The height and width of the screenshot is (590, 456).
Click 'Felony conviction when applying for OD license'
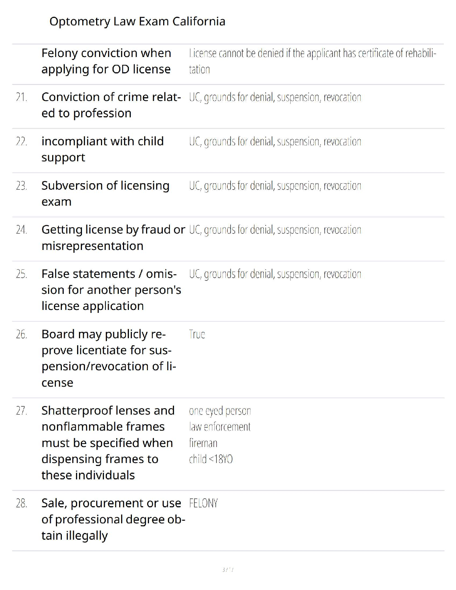click(106, 61)
